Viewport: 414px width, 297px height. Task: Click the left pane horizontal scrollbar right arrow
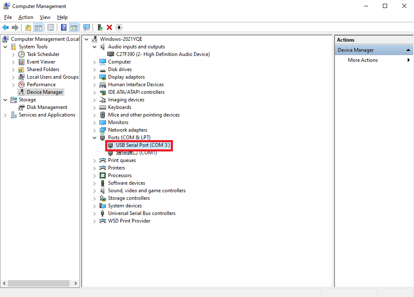76,284
